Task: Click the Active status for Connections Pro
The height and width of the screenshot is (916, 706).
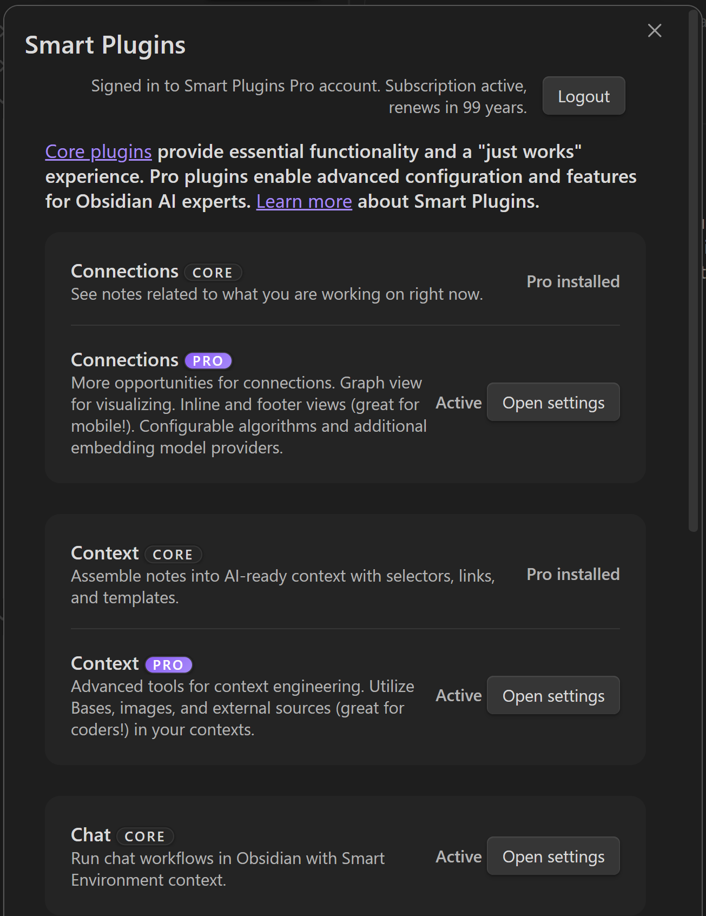Action: tap(458, 403)
